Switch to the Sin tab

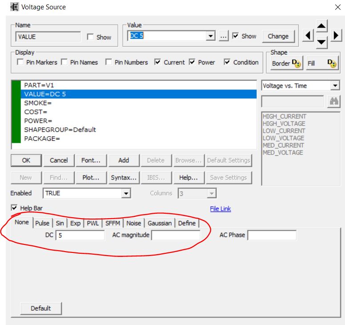tap(60, 223)
